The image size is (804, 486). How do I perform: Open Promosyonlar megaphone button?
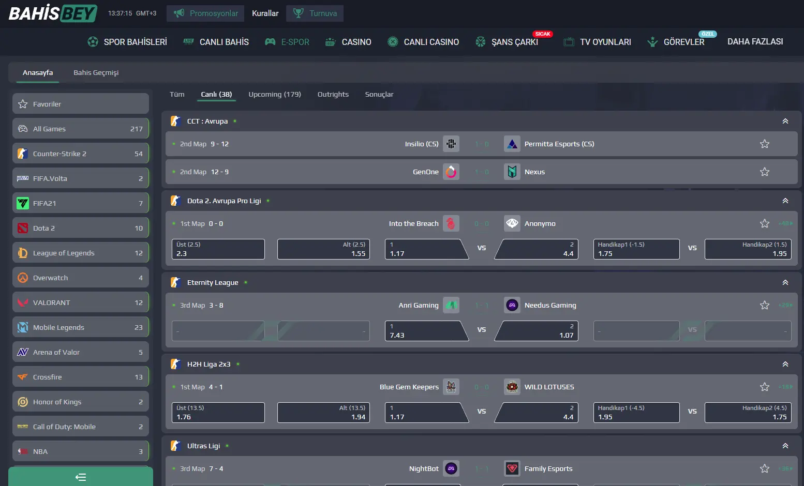click(x=206, y=13)
